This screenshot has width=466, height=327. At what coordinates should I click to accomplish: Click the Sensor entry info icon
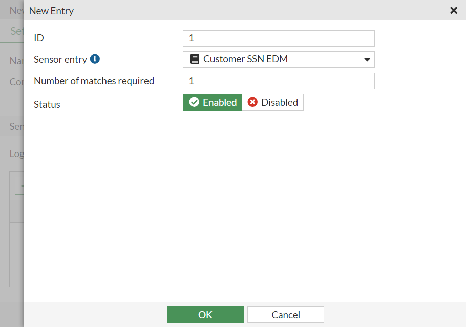click(96, 58)
